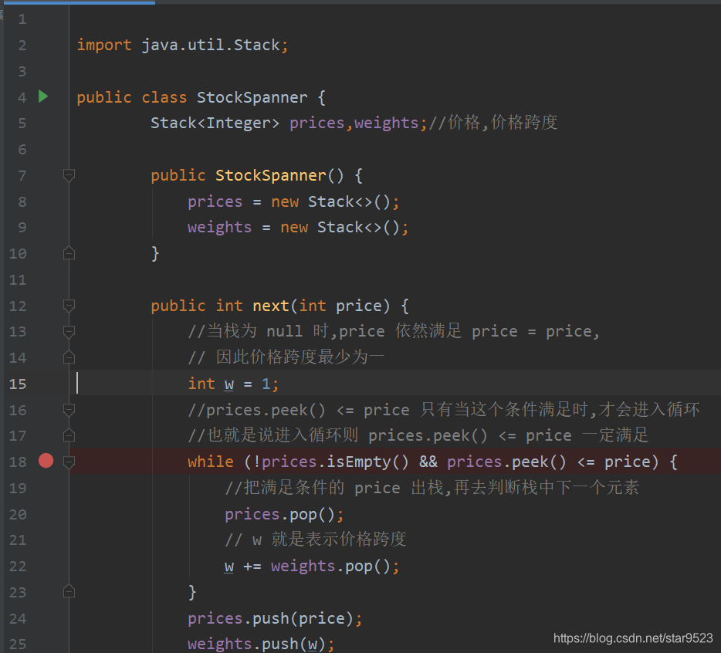The image size is (721, 653).
Task: Click line number 8 in gutter
Action: pos(22,201)
